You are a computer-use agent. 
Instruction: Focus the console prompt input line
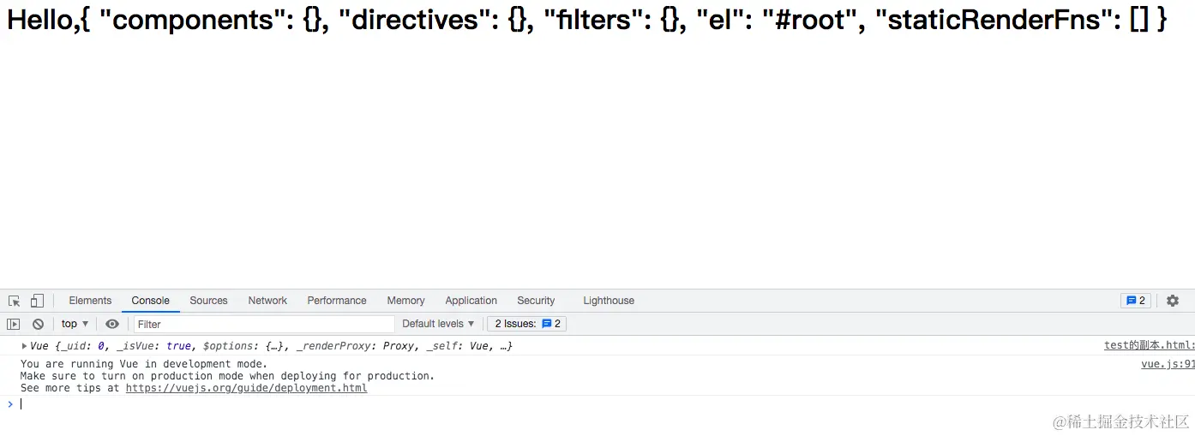pyautogui.click(x=514, y=404)
